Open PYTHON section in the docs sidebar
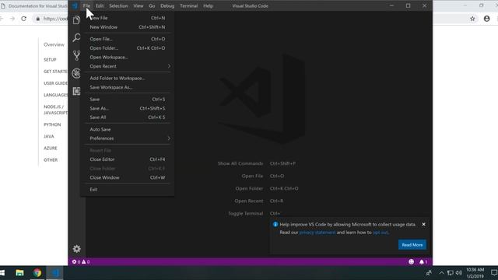The height and width of the screenshot is (280, 498). click(52, 124)
